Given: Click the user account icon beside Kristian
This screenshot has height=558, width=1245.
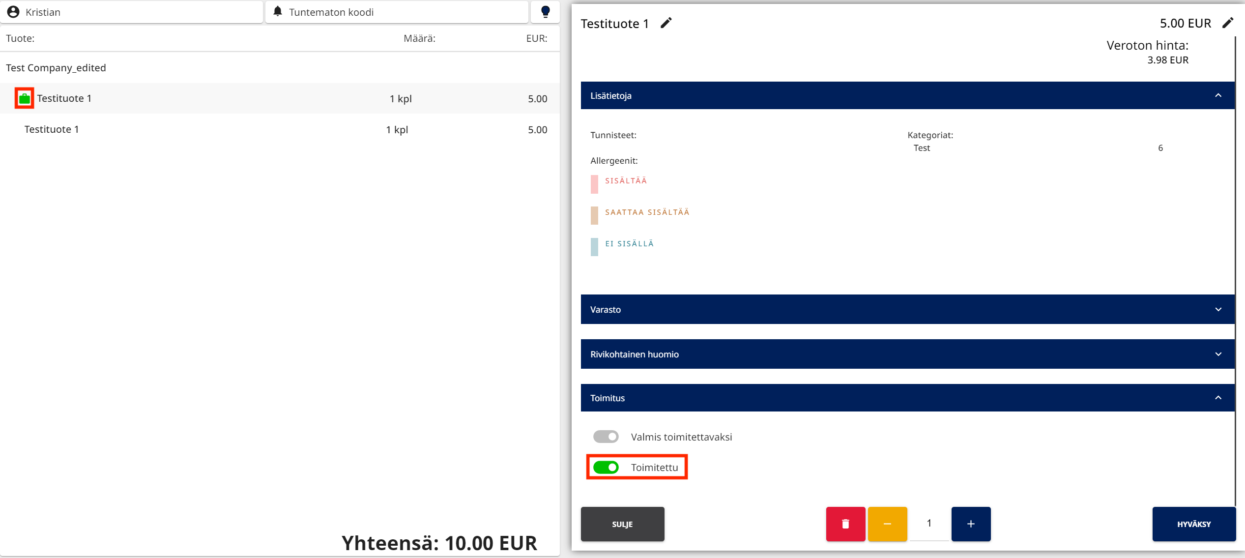Looking at the screenshot, I should [x=13, y=12].
